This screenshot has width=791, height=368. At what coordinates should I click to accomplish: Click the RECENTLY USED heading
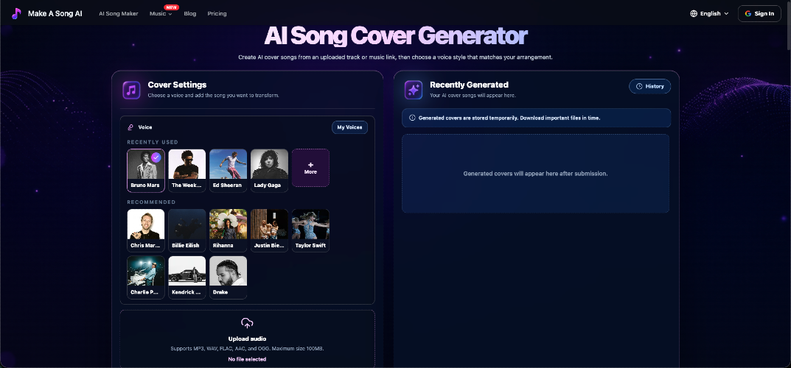coord(153,142)
